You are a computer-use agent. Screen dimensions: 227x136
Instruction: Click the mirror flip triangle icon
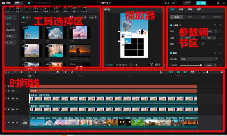click(58, 72)
